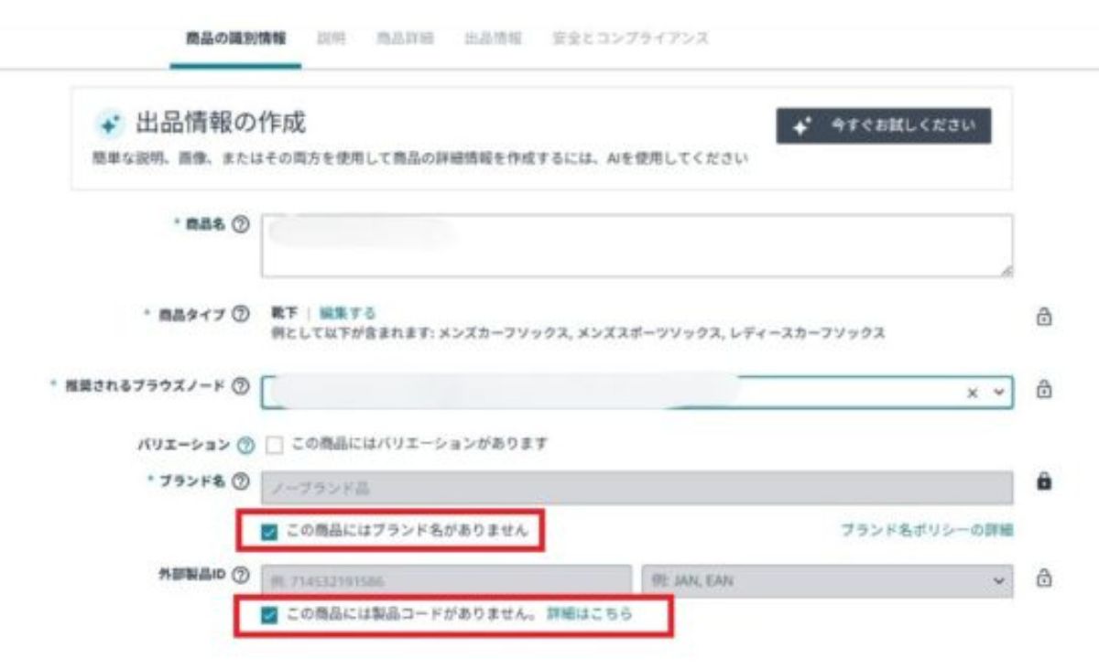The image size is (1099, 670).
Task: Click the help icon next to 商品名
Action: point(241,224)
